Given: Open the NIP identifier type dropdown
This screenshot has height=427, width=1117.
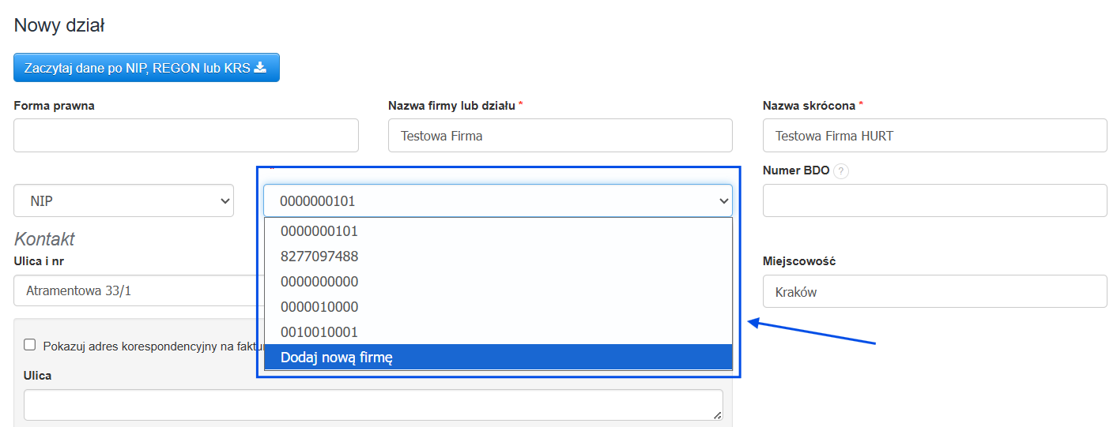Looking at the screenshot, I should 124,200.
